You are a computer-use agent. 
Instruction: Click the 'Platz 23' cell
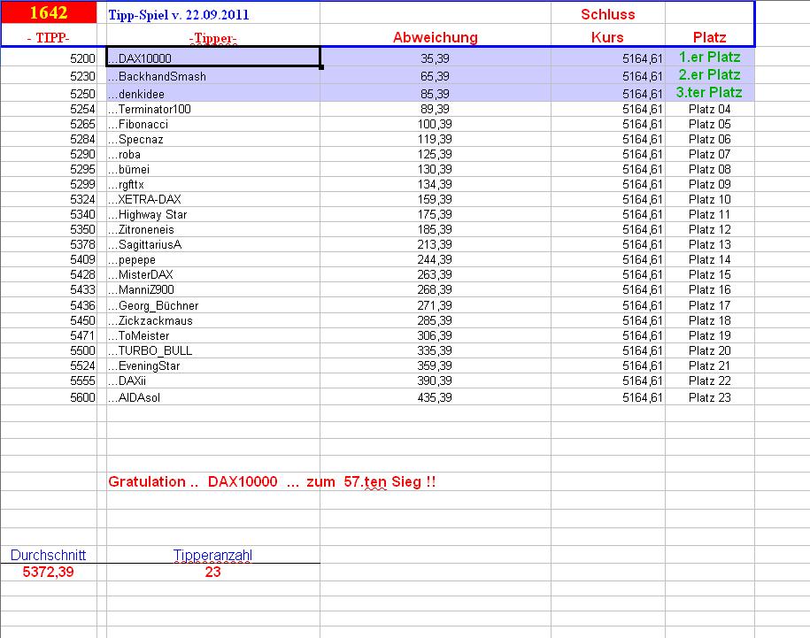pyautogui.click(x=709, y=397)
